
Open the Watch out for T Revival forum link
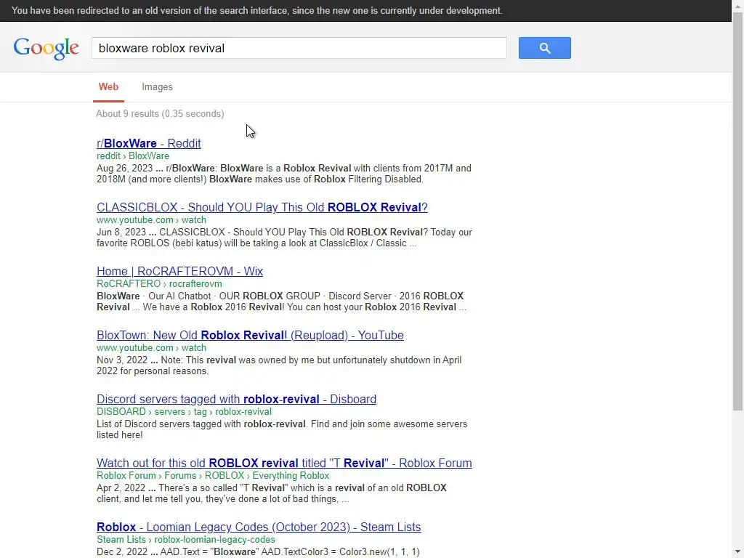click(x=284, y=463)
